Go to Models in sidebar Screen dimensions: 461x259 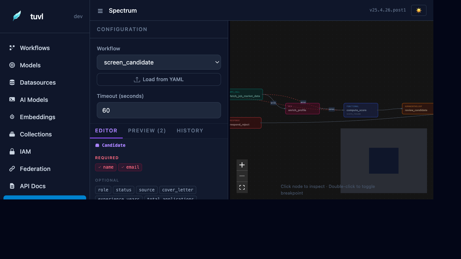pos(30,65)
